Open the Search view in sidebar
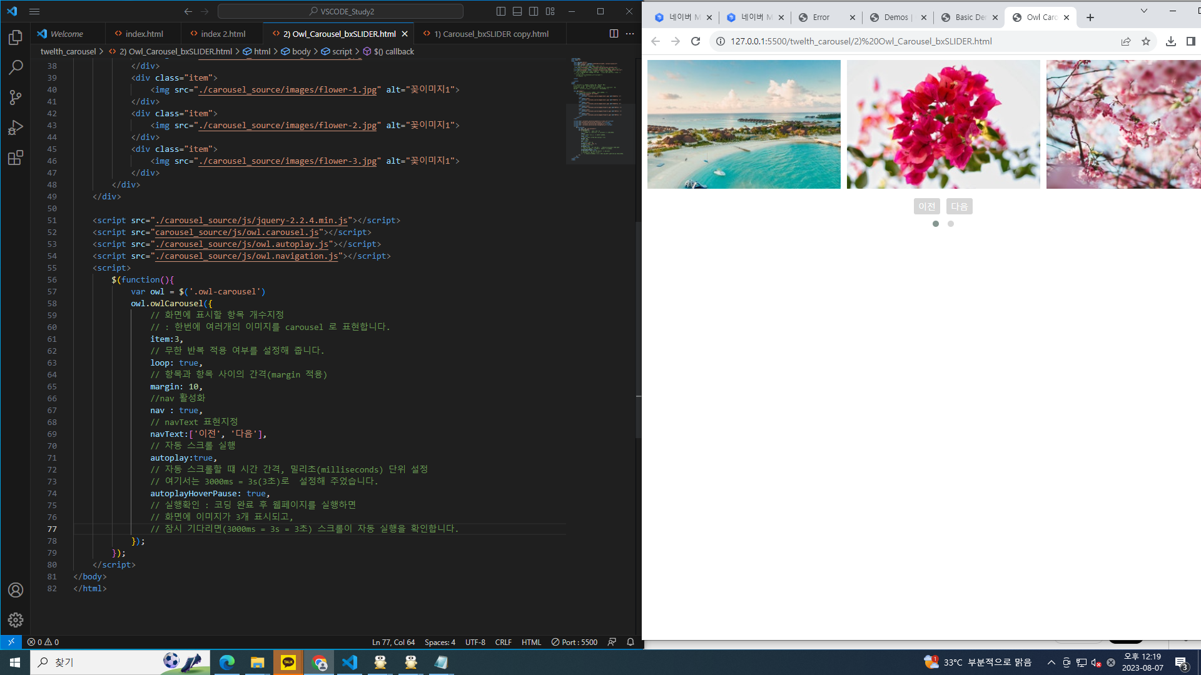The image size is (1201, 675). (16, 67)
